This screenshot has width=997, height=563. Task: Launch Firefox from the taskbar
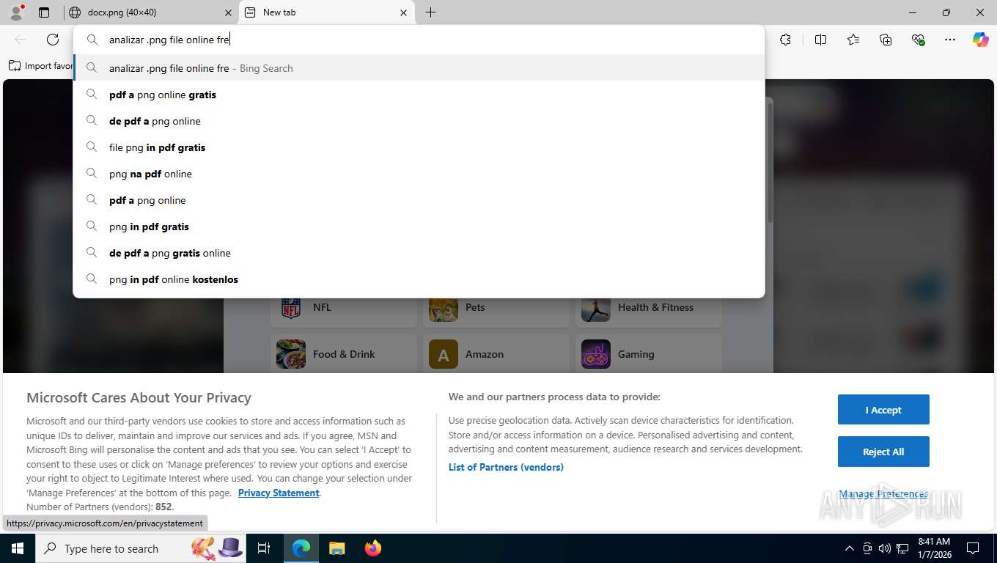(x=373, y=548)
